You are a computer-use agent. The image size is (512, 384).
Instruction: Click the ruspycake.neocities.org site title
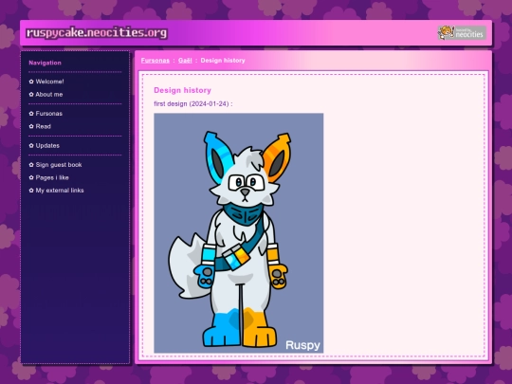97,32
